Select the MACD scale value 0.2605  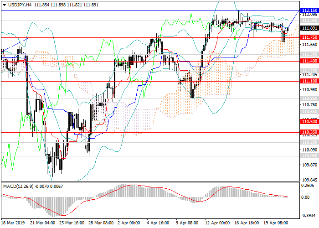pyautogui.click(x=309, y=186)
